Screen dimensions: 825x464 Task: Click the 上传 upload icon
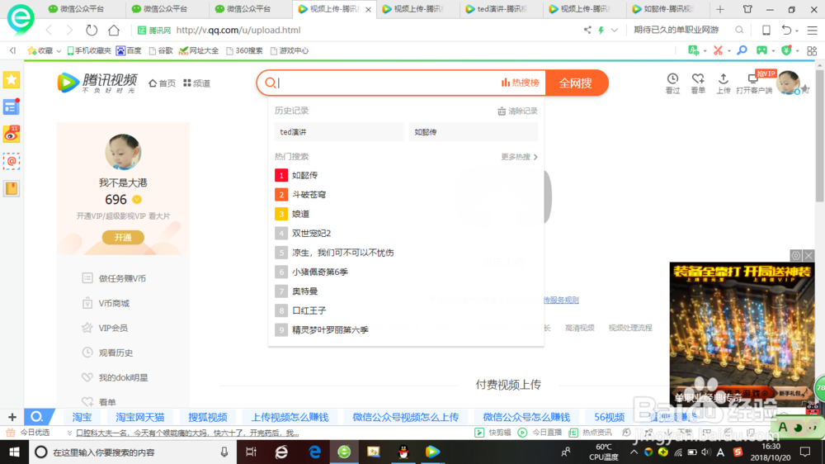coord(724,83)
